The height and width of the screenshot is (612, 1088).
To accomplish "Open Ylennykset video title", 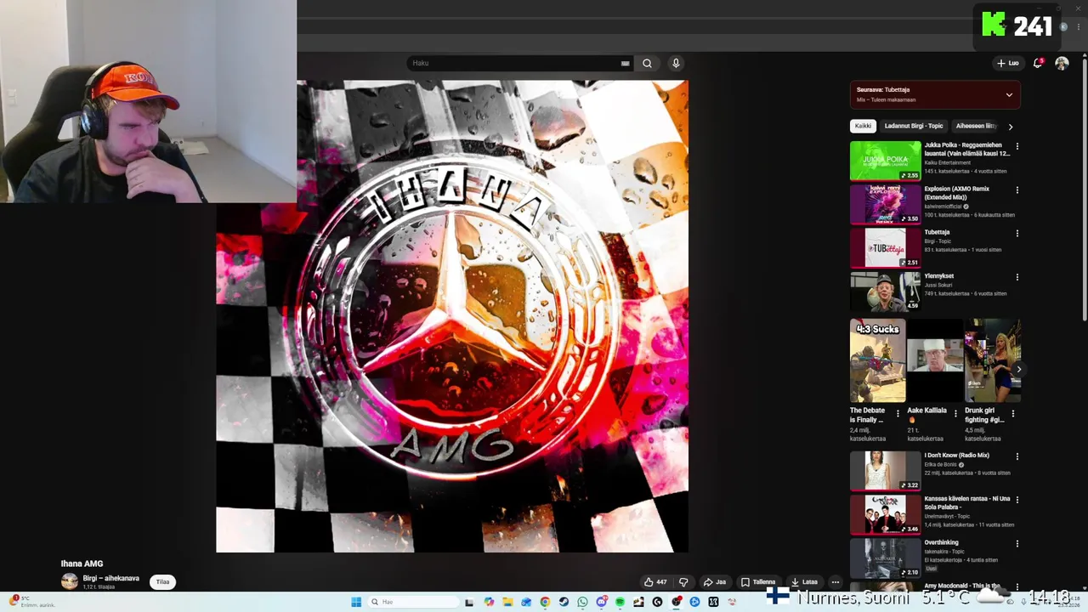I will pos(939,275).
